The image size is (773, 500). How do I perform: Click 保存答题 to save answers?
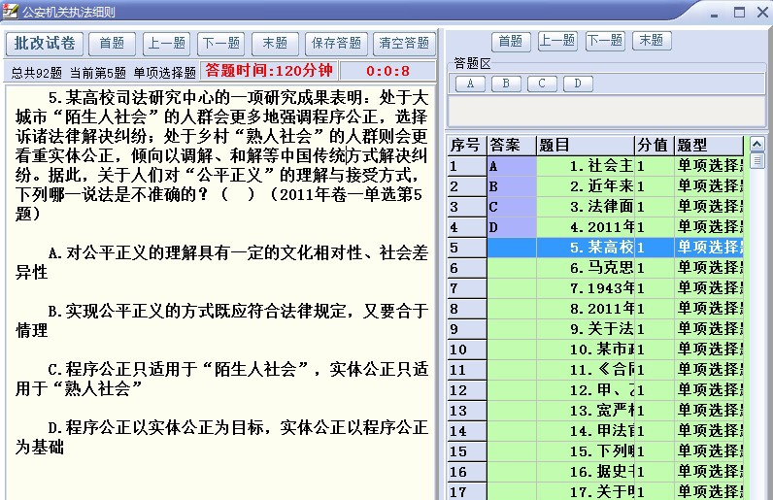pyautogui.click(x=336, y=44)
